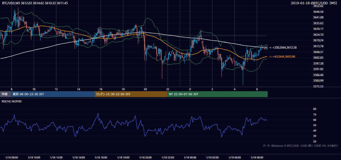The height and width of the screenshot is (160, 341).
Task: Click price axis label 3608.31
Action: pos(318,52)
